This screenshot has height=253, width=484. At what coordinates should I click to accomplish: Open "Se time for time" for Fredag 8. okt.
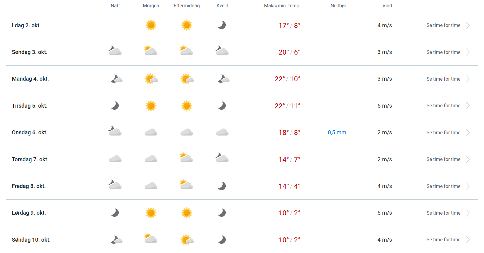(443, 186)
